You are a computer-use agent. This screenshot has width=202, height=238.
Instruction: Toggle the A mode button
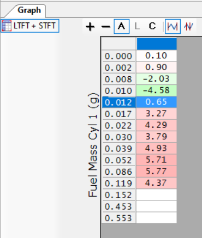pos(122,27)
